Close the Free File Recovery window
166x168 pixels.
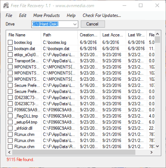[x=157, y=6]
